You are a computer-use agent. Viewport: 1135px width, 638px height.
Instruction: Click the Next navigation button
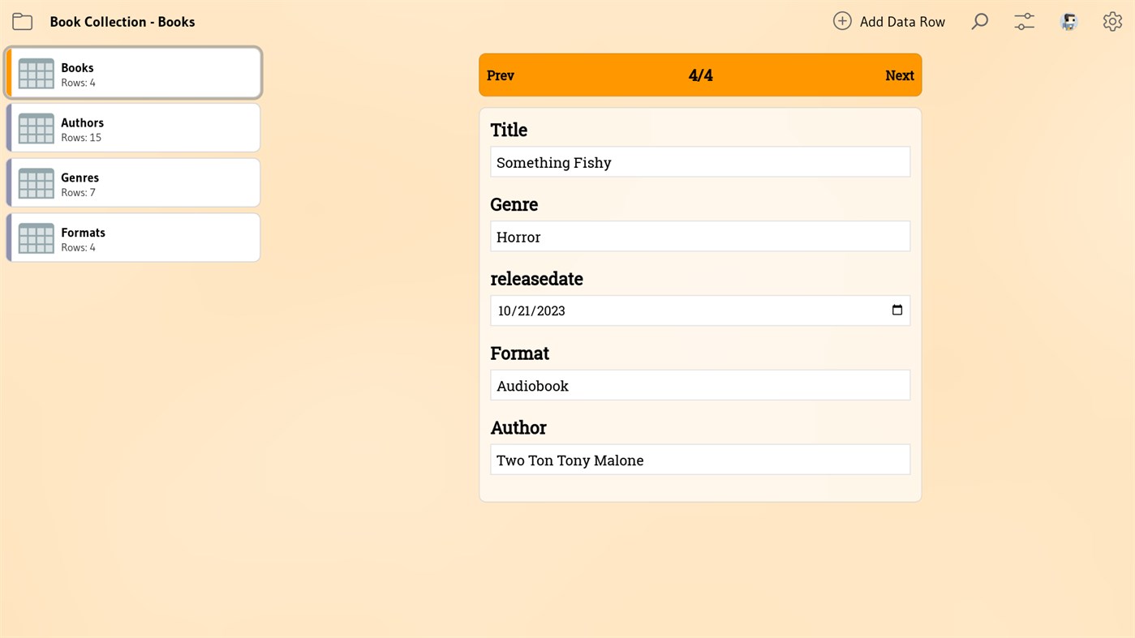point(899,75)
